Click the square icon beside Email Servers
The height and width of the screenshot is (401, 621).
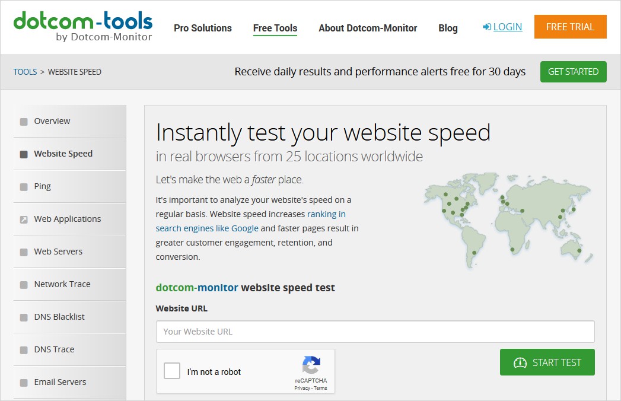pyautogui.click(x=24, y=383)
